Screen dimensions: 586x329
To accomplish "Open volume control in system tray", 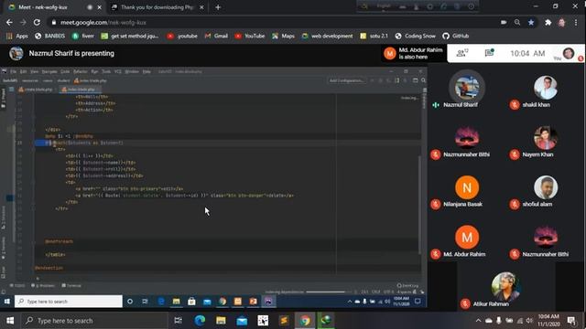I will tap(529, 321).
